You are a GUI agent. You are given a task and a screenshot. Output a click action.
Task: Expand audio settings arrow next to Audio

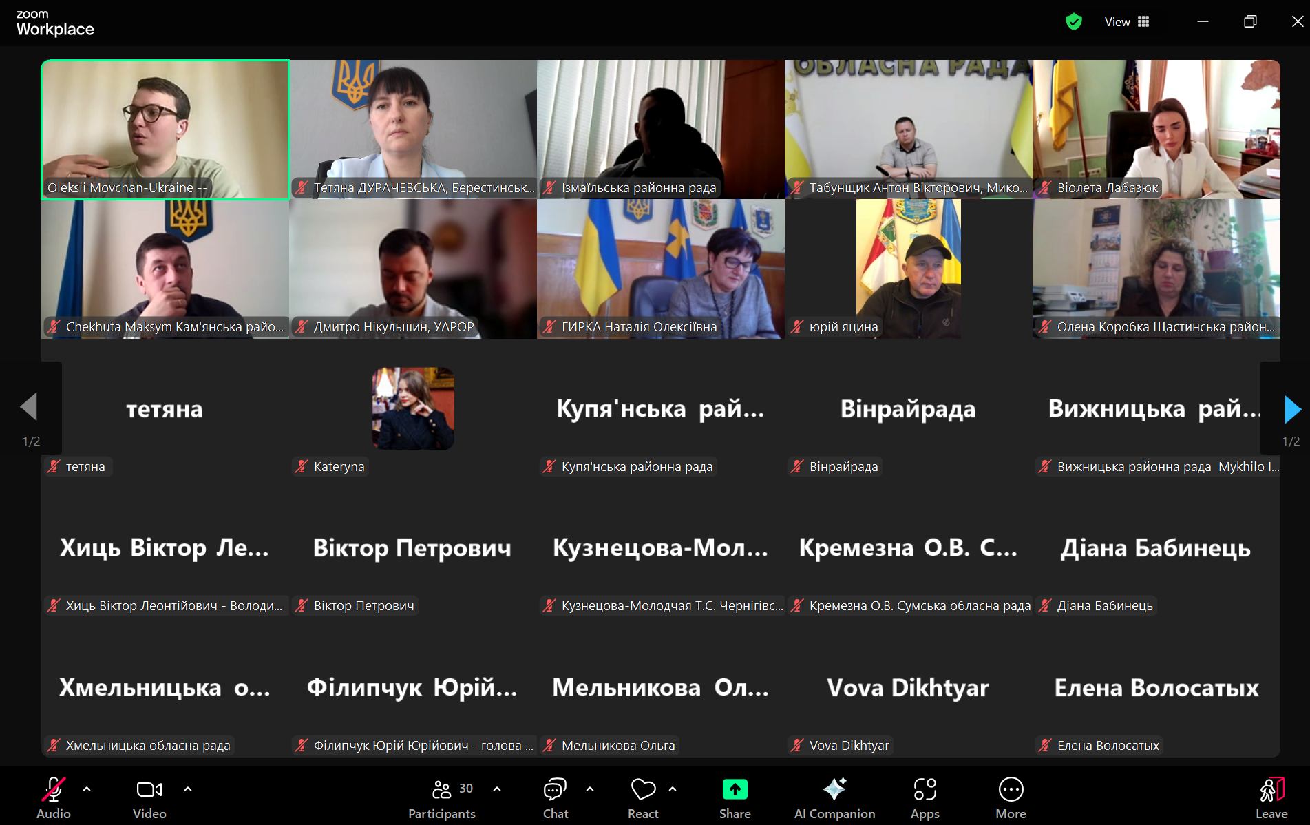click(x=87, y=789)
